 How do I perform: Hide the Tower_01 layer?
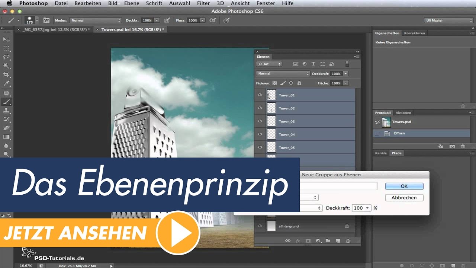click(260, 95)
